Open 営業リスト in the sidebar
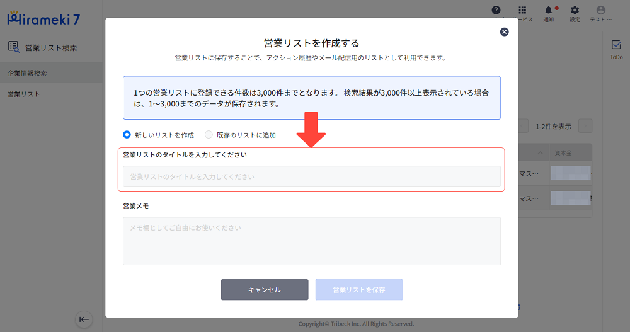 coord(52,94)
